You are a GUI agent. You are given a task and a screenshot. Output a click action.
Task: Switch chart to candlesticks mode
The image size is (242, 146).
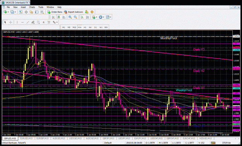point(58,17)
